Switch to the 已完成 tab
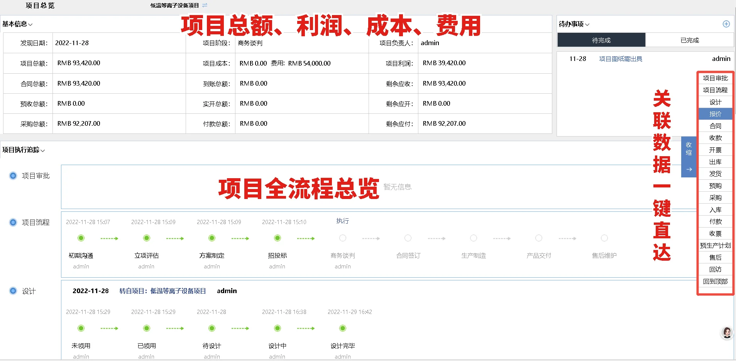Viewport: 736px width, 361px height. (x=690, y=40)
